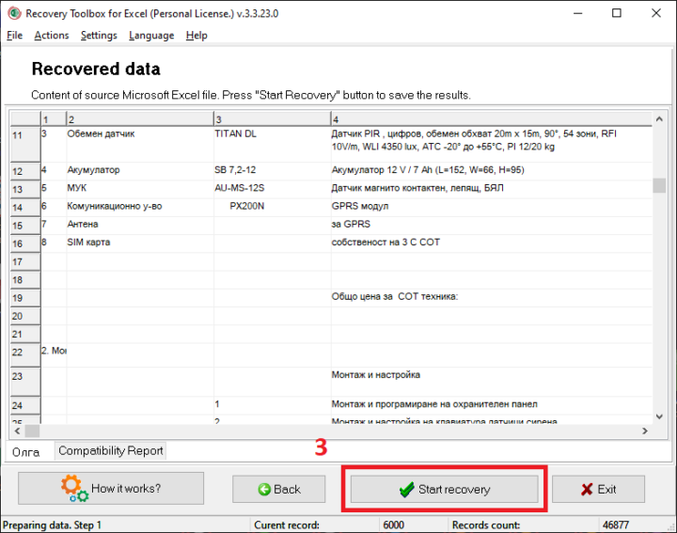
Task: Click cell 'Датчик магнито контактен, лепящ, БЯЛ'
Action: pos(492,189)
